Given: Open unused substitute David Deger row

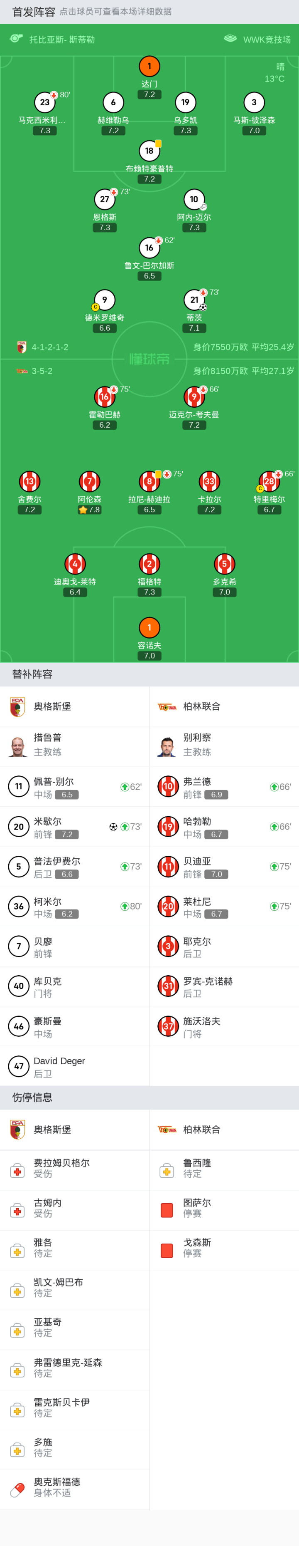Looking at the screenshot, I should coord(74,1066).
